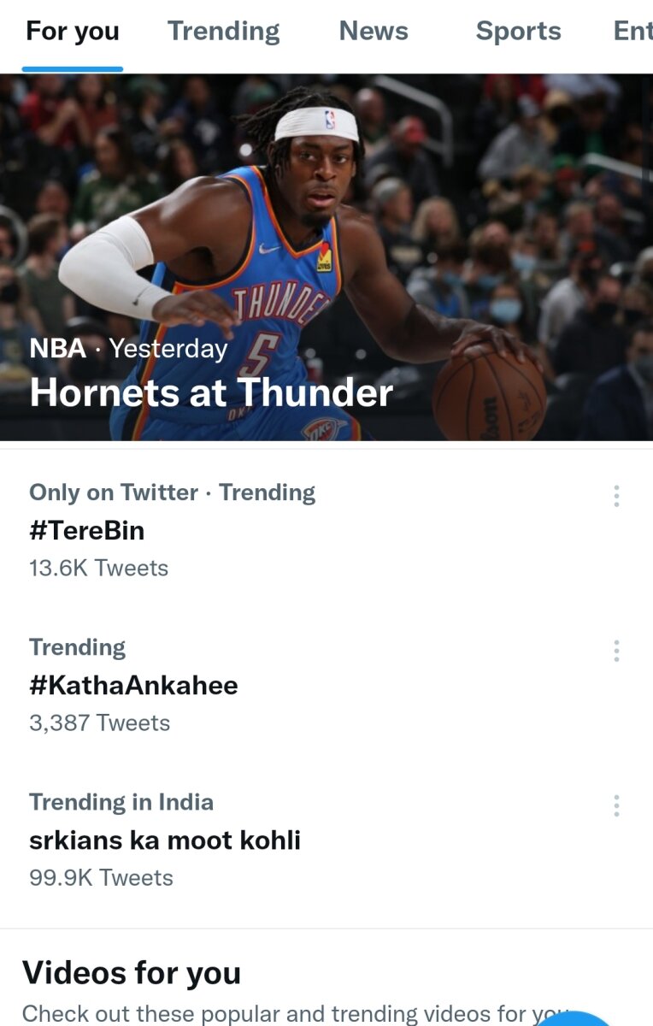Open the #KathaAnkahee hashtag trend
The width and height of the screenshot is (653, 1026).
click(x=133, y=685)
